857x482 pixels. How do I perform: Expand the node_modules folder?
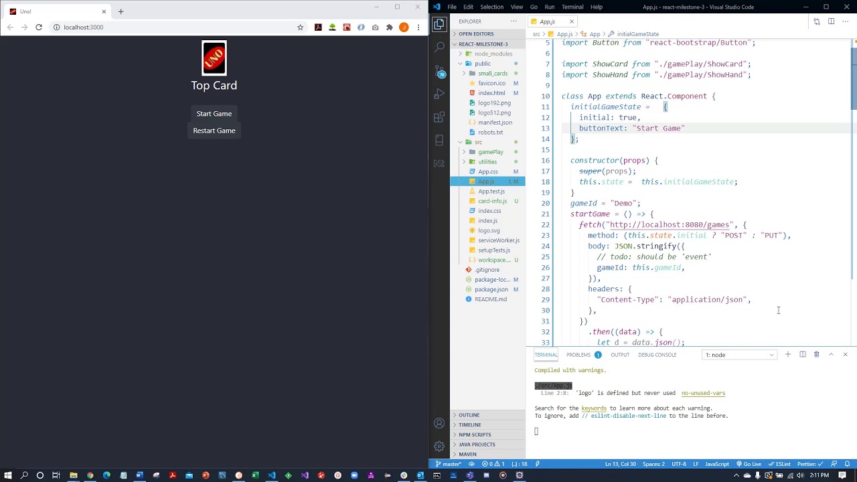coord(493,54)
